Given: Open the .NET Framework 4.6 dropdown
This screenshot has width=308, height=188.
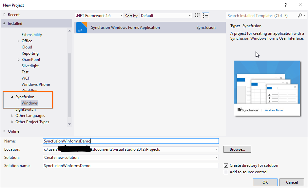Looking at the screenshot, I should click(99, 16).
